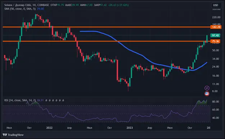Click the SMA value 29.00
The width and height of the screenshot is (225, 139).
(41, 9)
